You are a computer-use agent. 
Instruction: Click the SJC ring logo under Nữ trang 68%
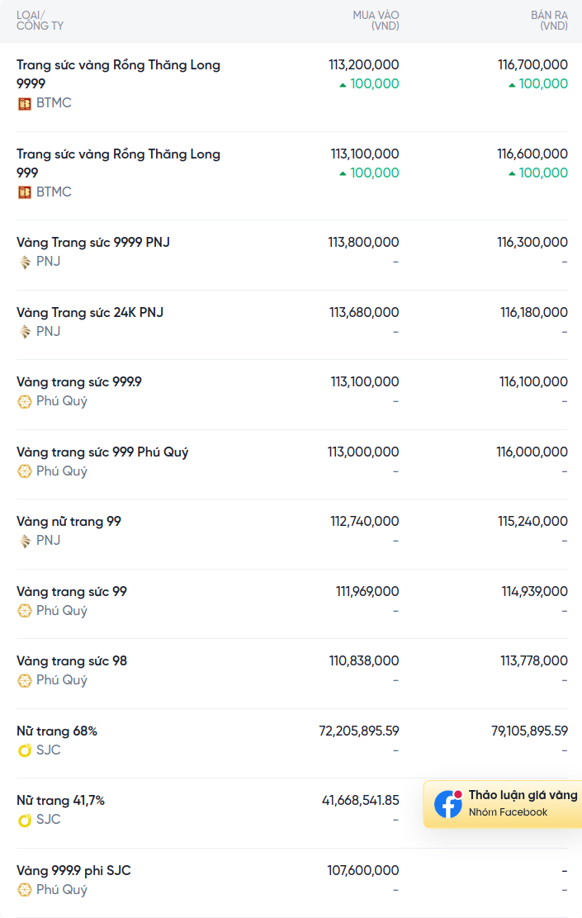click(24, 750)
